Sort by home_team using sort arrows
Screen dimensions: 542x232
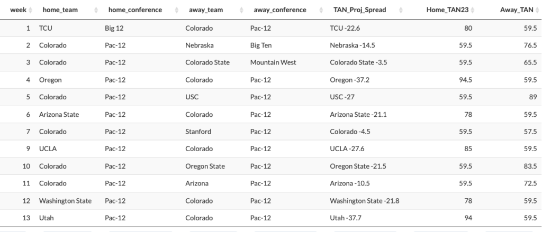tap(96, 10)
